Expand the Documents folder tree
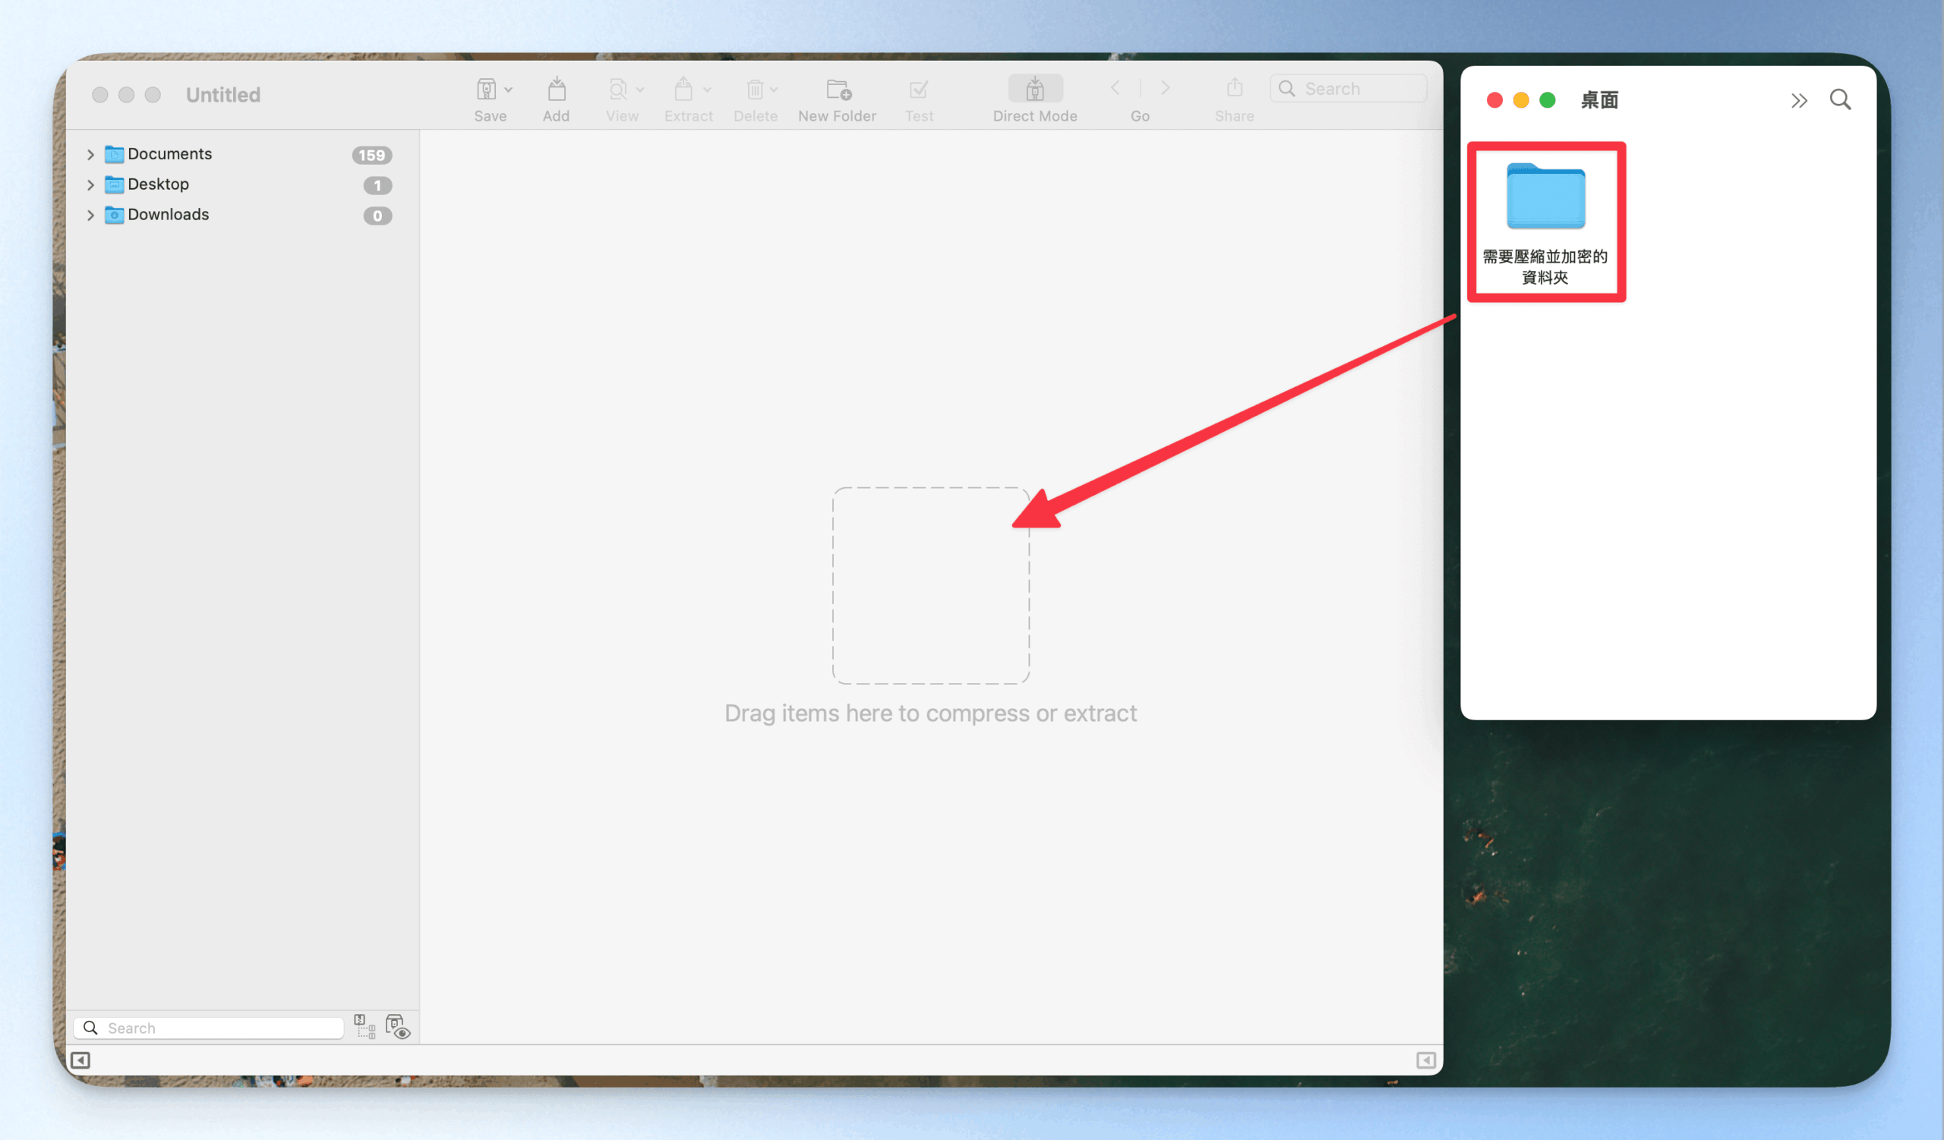Viewport: 1944px width, 1140px height. [90, 155]
